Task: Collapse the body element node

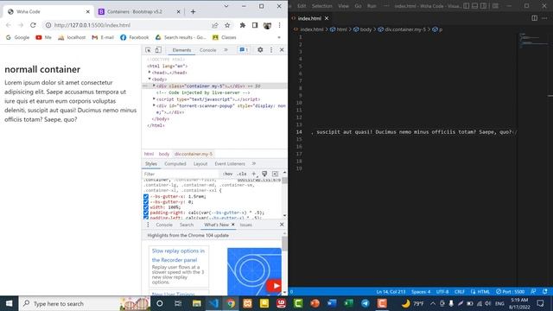Action: [149, 79]
